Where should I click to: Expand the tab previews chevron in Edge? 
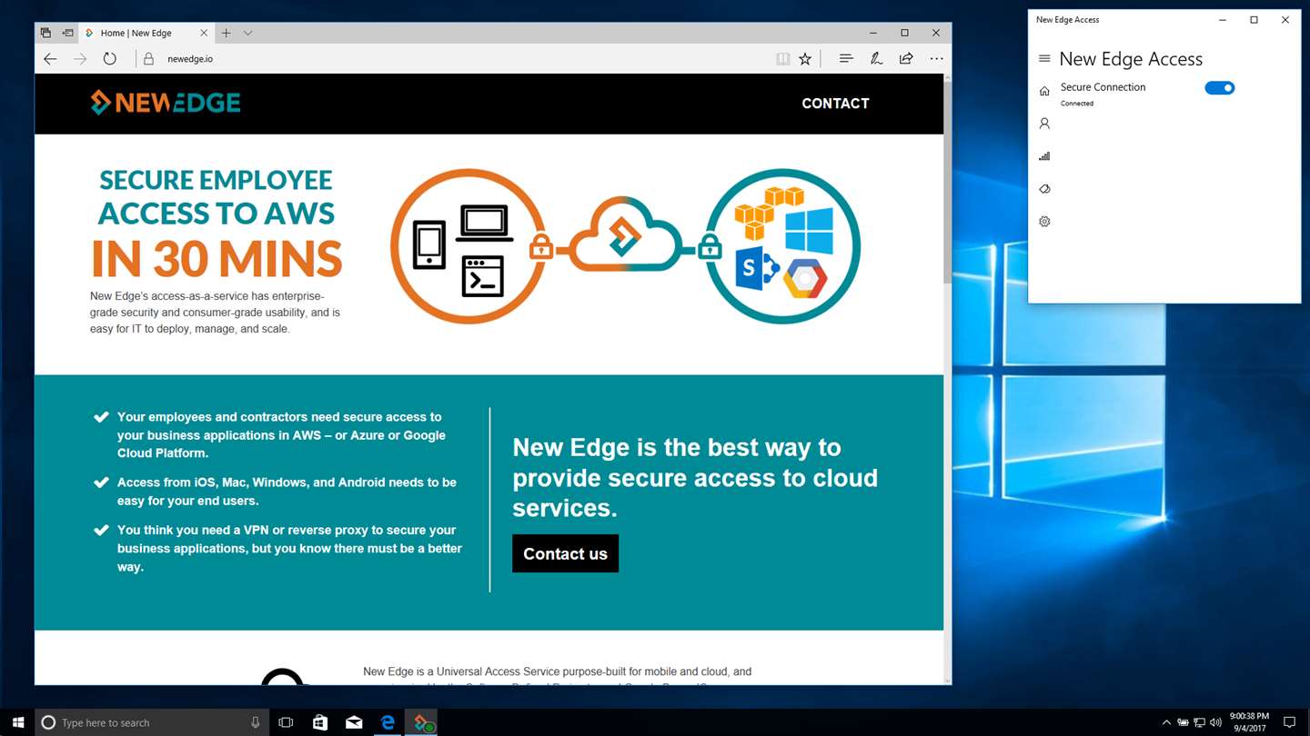pos(247,33)
